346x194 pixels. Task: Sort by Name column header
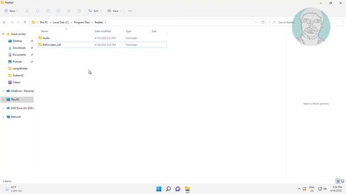44,31
